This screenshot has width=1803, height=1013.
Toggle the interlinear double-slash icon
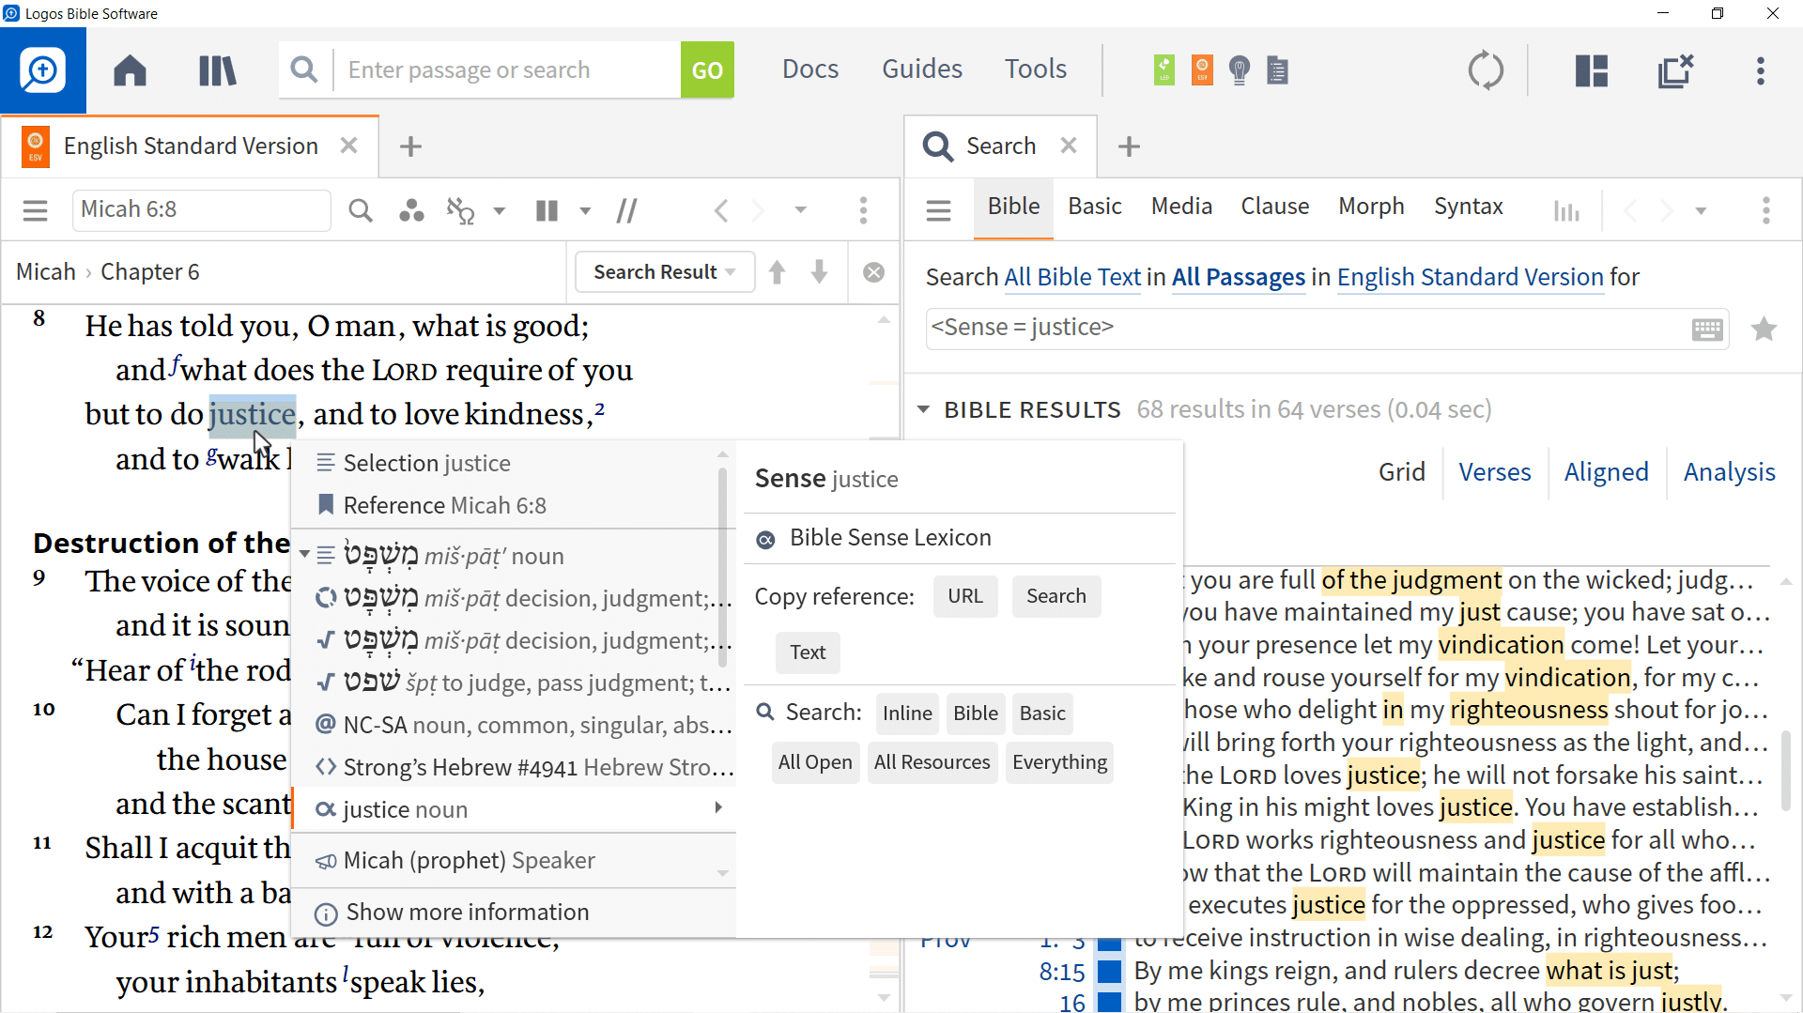click(x=626, y=209)
